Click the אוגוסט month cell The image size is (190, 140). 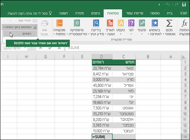click(x=124, y=108)
